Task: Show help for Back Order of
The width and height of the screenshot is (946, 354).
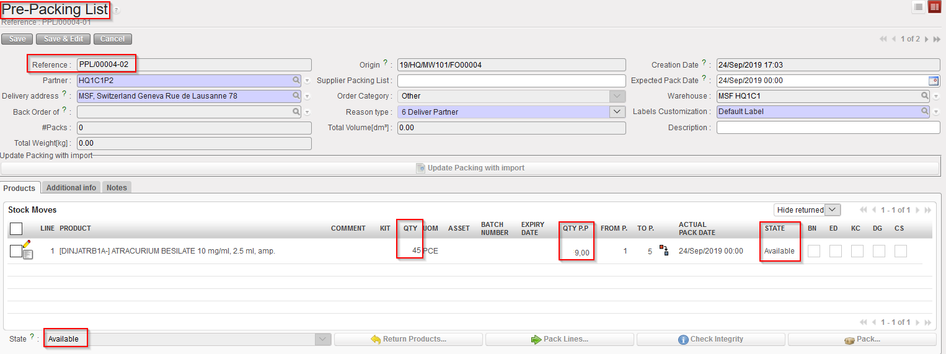Action: 64,110
